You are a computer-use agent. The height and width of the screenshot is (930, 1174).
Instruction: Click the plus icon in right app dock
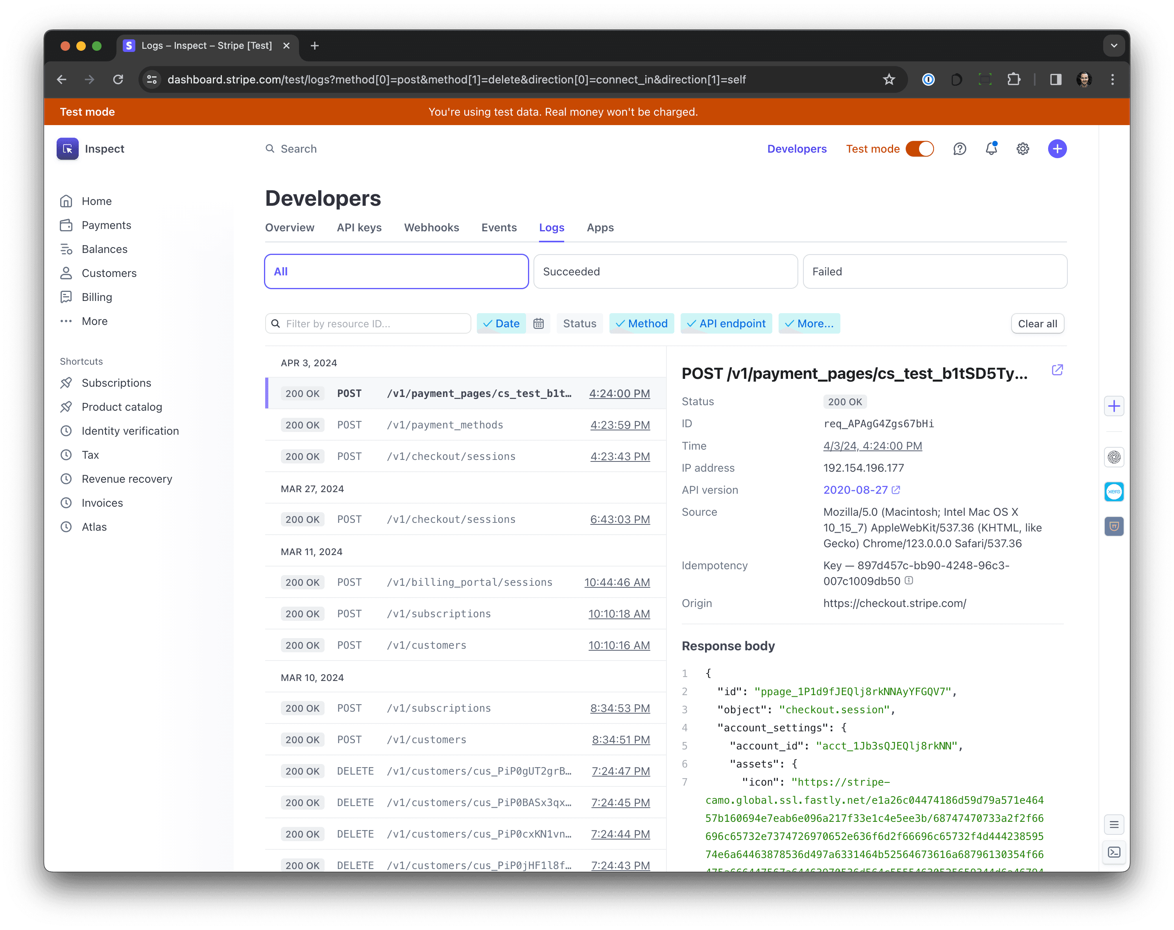tap(1114, 406)
